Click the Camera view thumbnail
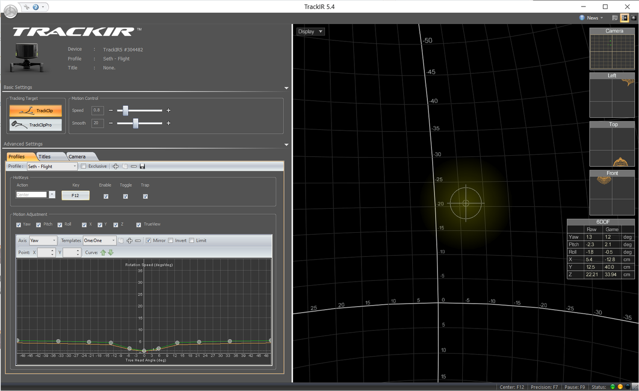639x391 pixels. [612, 49]
